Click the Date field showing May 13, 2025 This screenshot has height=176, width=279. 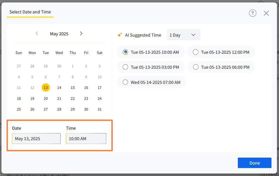click(x=36, y=139)
